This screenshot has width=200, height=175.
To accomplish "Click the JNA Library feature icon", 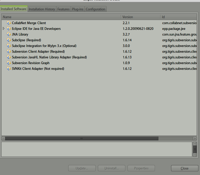I will 9,34.
